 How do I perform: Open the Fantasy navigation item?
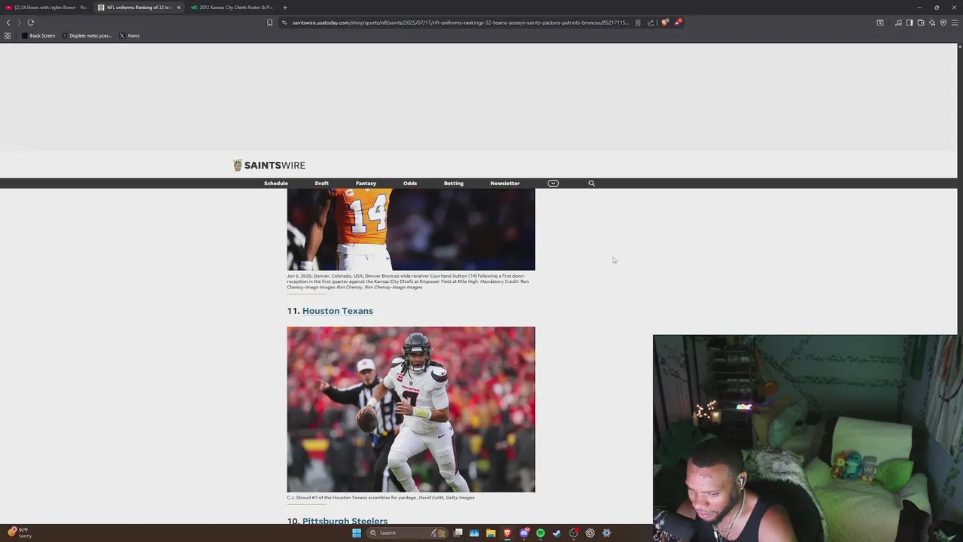click(366, 183)
